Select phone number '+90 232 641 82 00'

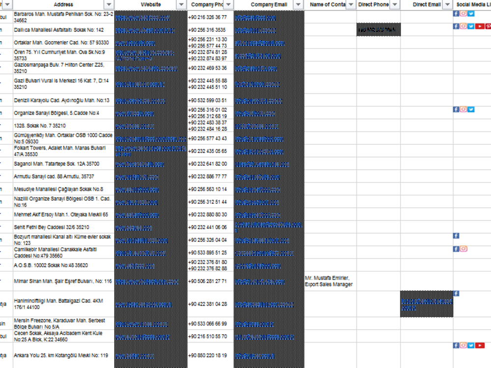point(207,164)
